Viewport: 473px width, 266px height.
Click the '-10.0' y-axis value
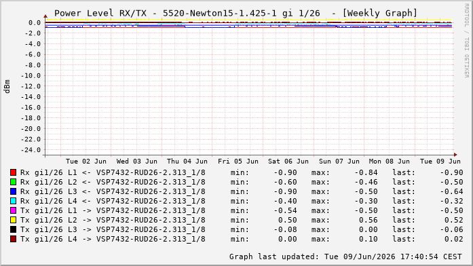pyautogui.click(x=31, y=76)
